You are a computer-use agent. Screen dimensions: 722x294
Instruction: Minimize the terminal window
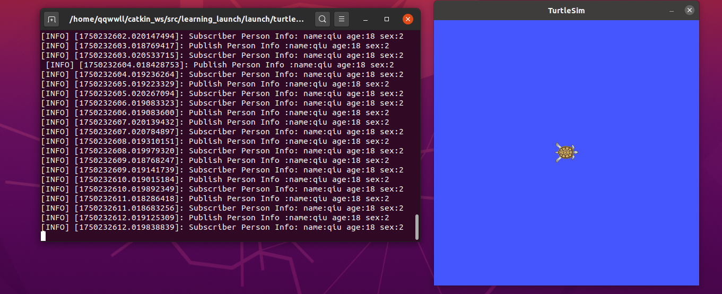pos(366,20)
